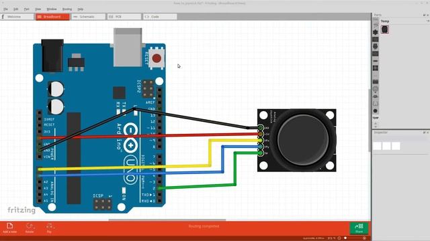Click the Routing completed status message
The image size is (430, 241).
tap(204, 226)
